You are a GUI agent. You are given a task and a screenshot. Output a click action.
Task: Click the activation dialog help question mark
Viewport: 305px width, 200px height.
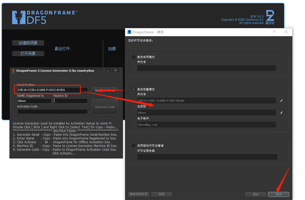(x=274, y=32)
